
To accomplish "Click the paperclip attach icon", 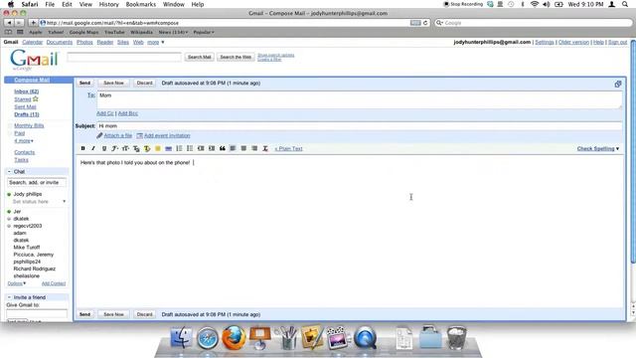I will pyautogui.click(x=99, y=135).
